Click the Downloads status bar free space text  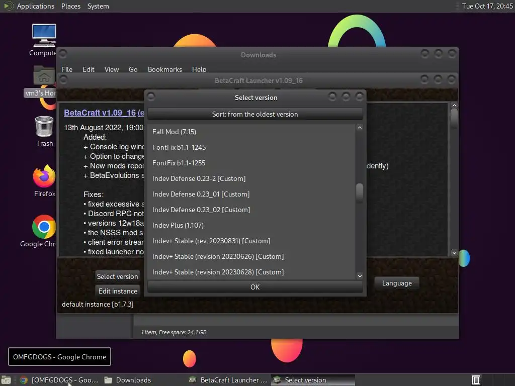(174, 332)
